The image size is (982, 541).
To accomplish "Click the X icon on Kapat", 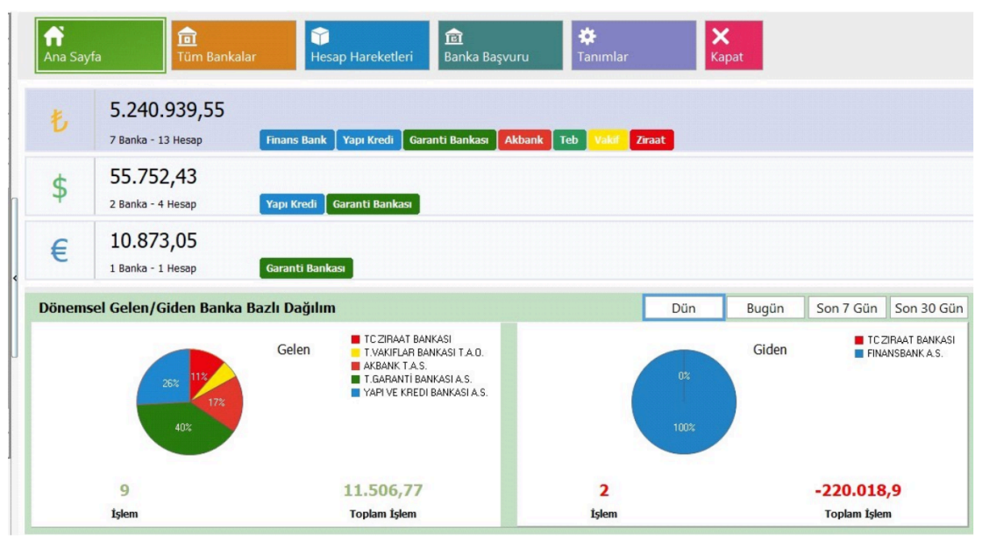I will [x=721, y=37].
